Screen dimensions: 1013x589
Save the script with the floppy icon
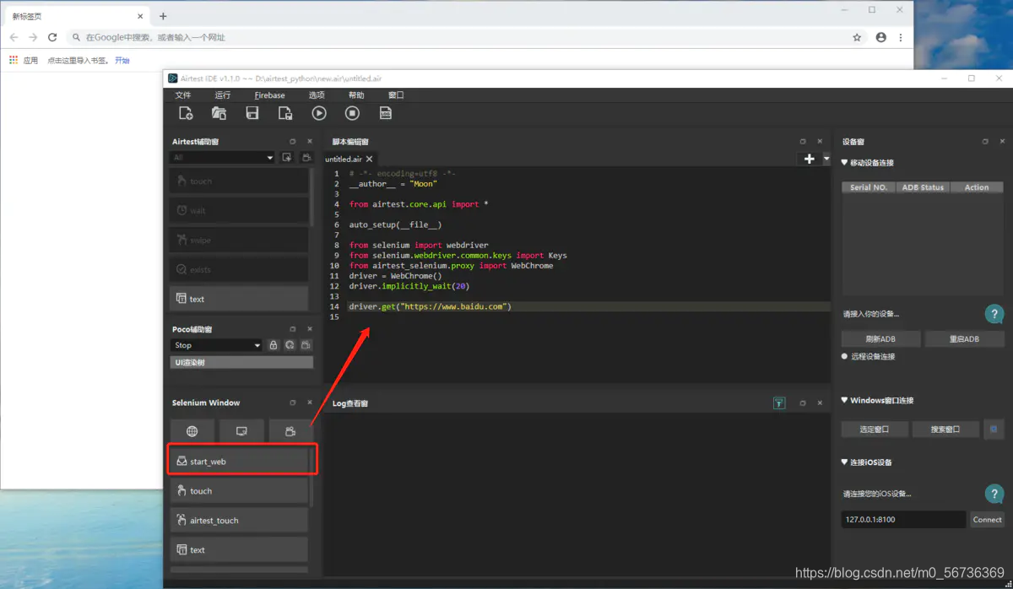point(252,113)
